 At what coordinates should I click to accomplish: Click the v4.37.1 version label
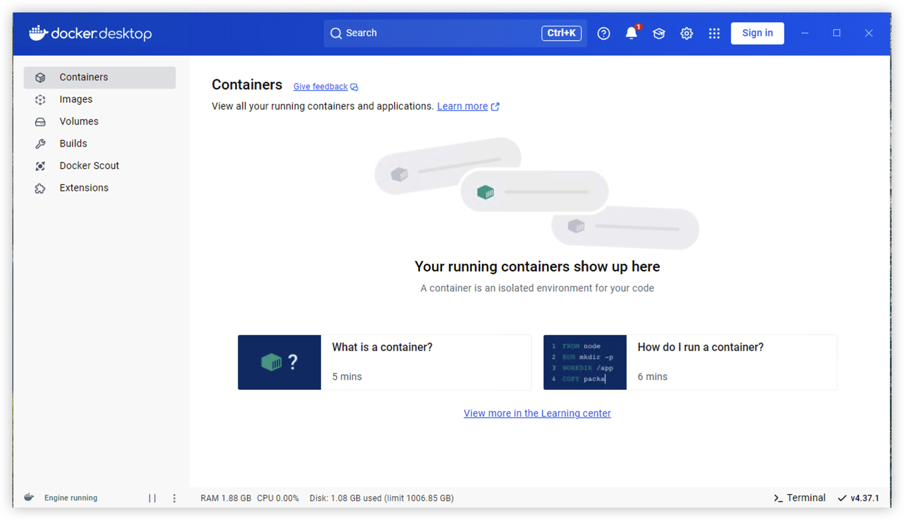point(865,498)
